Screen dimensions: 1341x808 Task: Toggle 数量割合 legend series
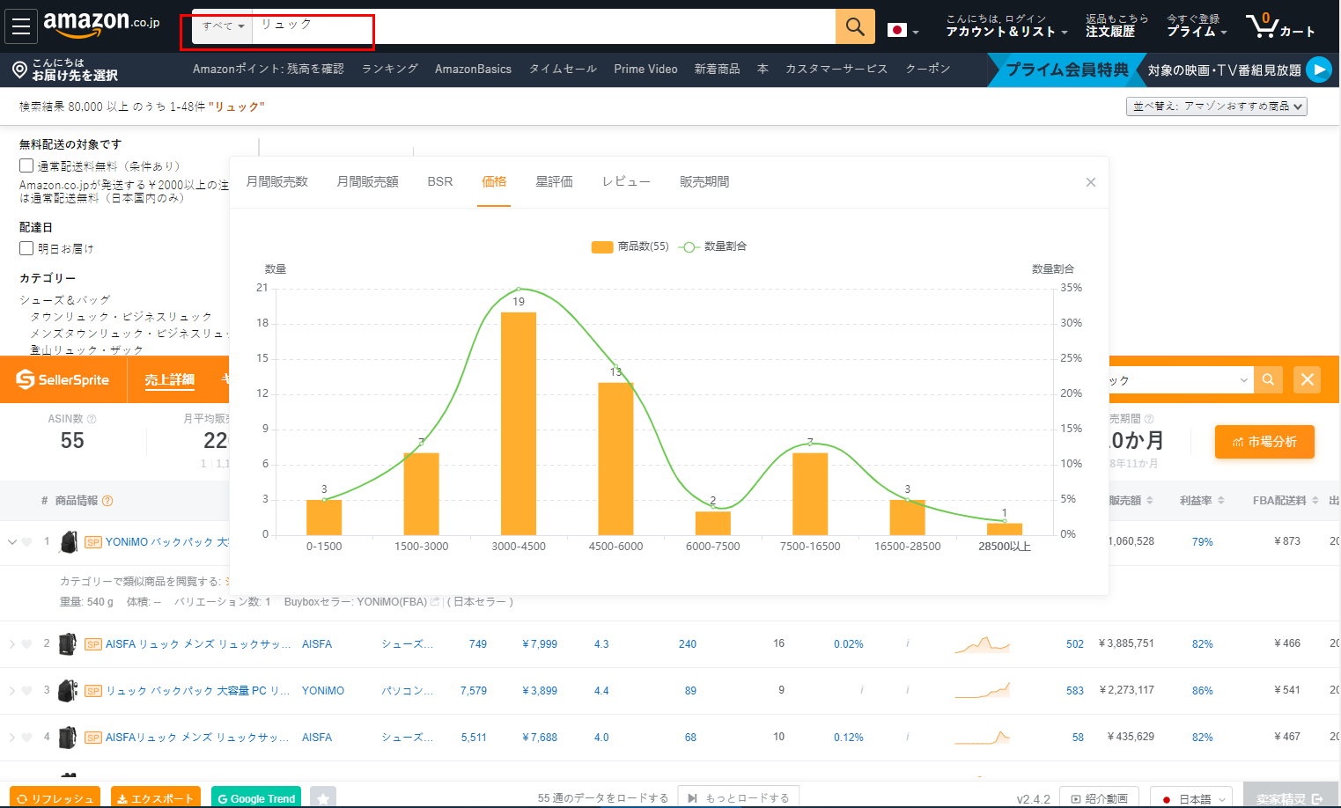click(x=713, y=246)
